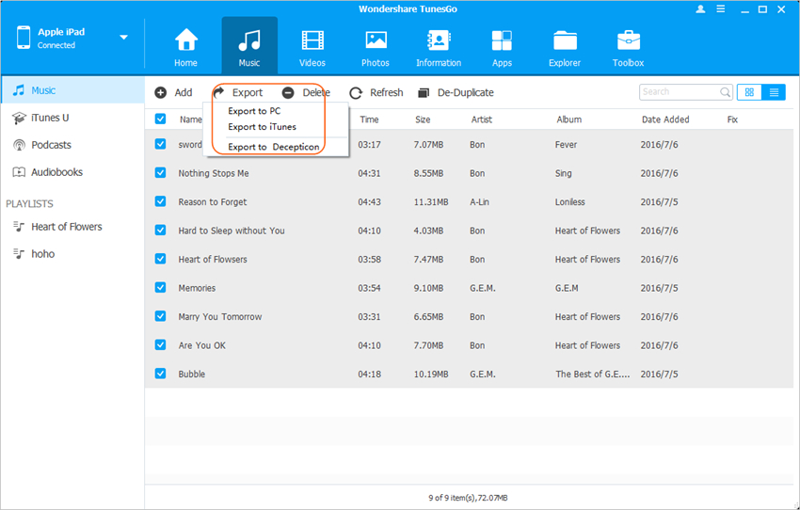The height and width of the screenshot is (510, 800).
Task: Switch to grid view icon
Action: (x=750, y=92)
